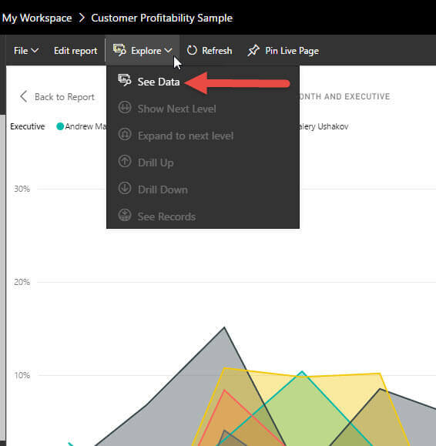Open My Workspace breadcrumb
436x446 pixels.
(x=37, y=18)
